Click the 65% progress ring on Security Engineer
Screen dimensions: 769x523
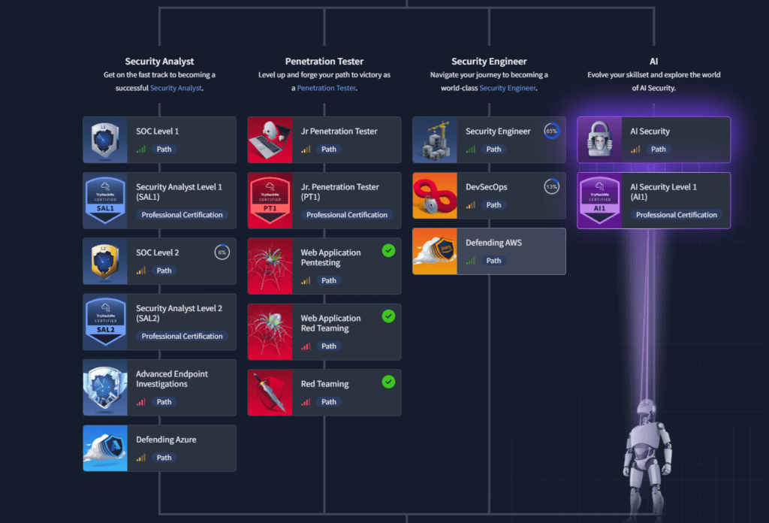point(552,131)
